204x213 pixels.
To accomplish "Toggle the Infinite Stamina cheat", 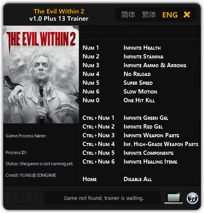I will click(x=143, y=57).
